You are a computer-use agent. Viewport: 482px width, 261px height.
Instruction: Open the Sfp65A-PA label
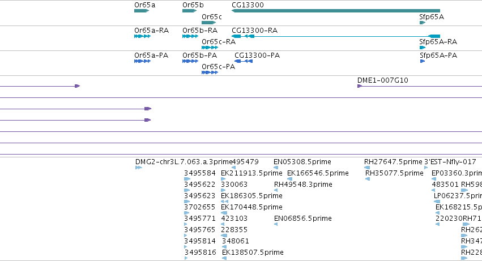438,55
